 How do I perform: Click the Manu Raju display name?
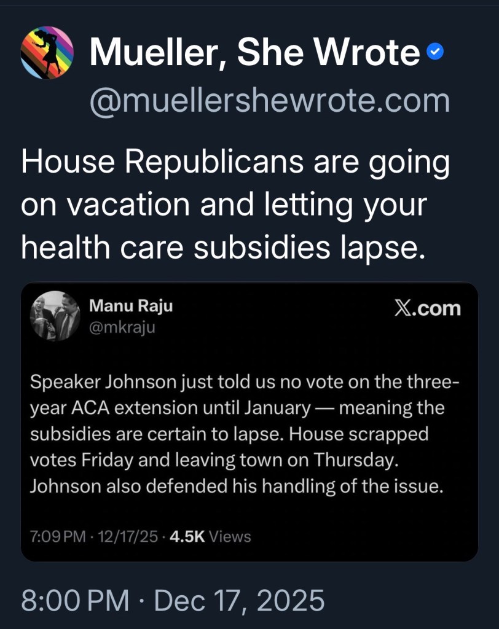coord(131,306)
